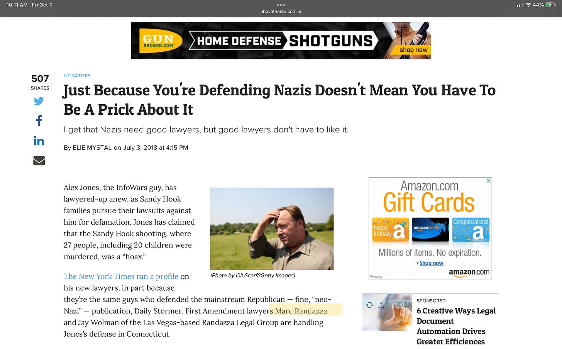Screen dimensions: 562x349
Task: Tap the photo credit caption
Action: 253,275
